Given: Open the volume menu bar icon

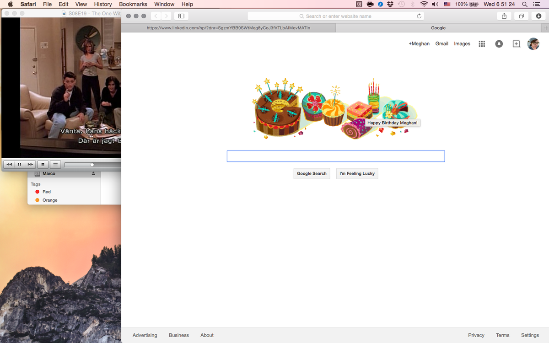Looking at the screenshot, I should 435,4.
